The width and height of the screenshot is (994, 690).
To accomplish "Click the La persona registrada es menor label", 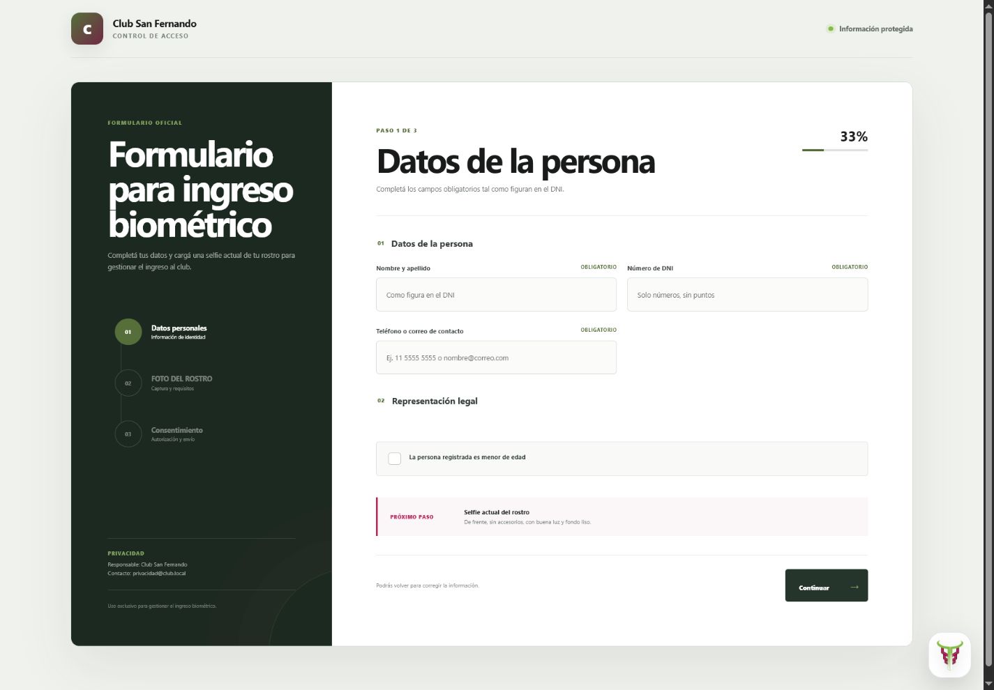I will [467, 457].
